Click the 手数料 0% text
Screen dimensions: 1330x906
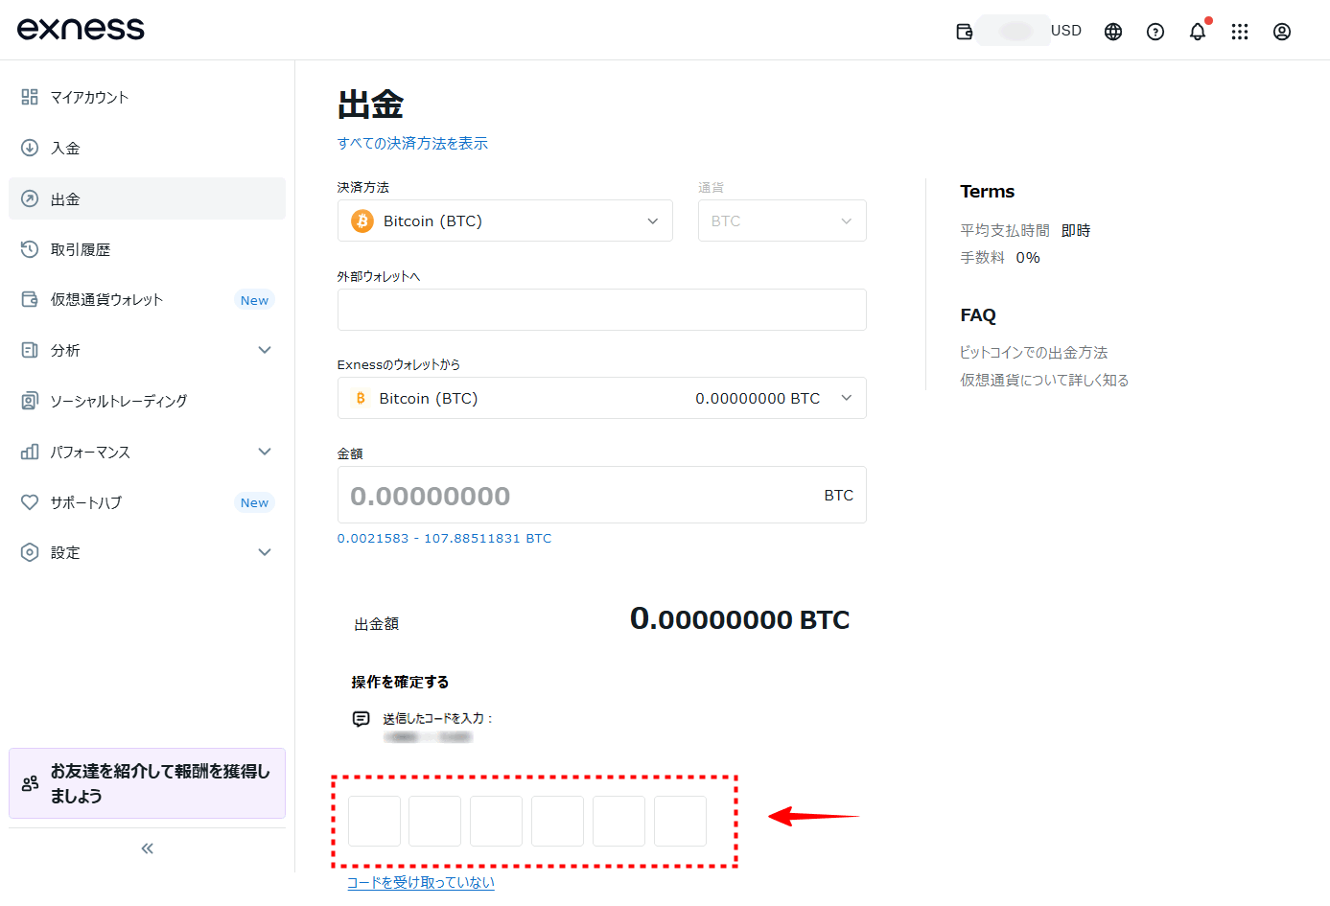pos(1000,257)
